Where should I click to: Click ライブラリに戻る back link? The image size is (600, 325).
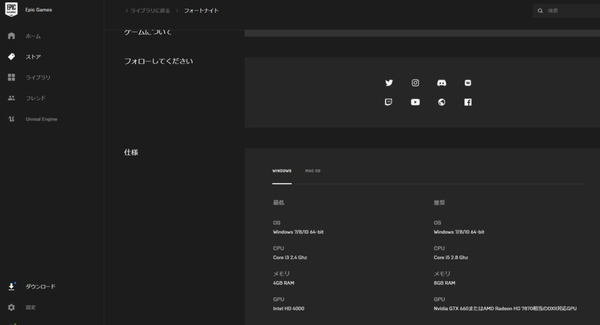(150, 11)
